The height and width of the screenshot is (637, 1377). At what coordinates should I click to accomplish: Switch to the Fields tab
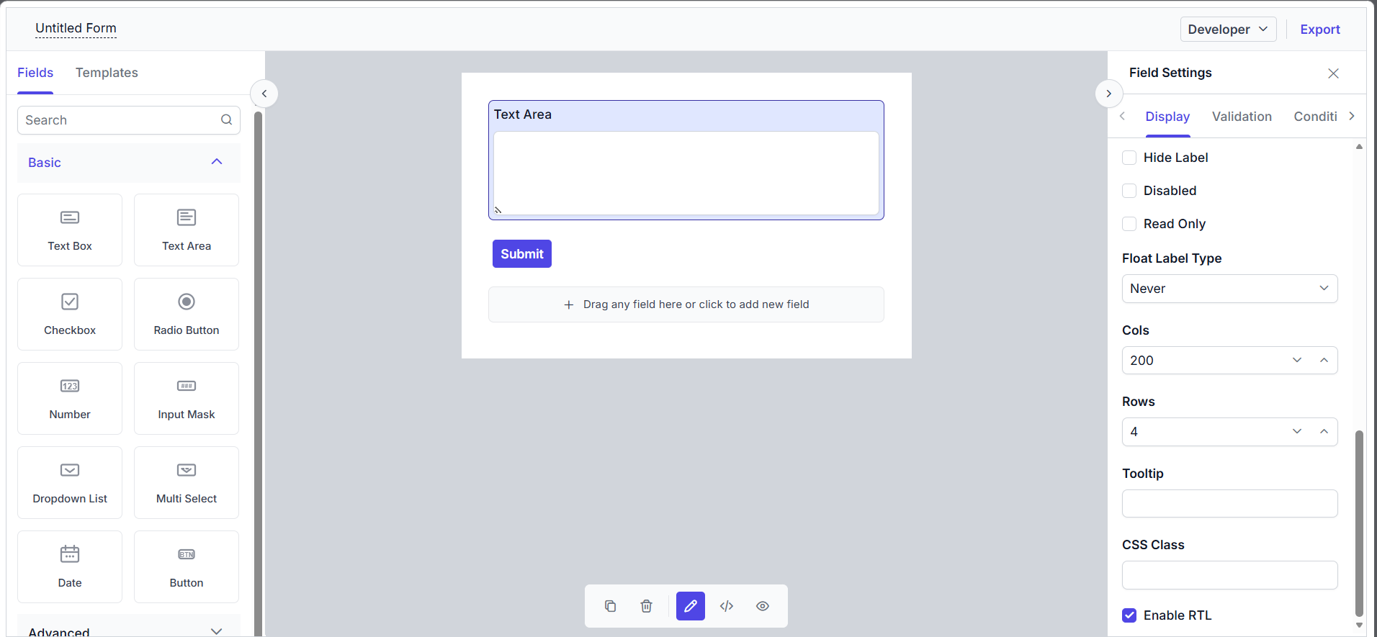pyautogui.click(x=35, y=73)
